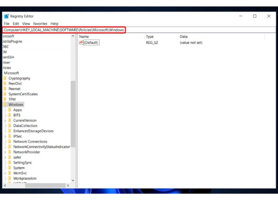Screen dimensions: 278x202
Task: Select the Appx key
Action: 18,110
